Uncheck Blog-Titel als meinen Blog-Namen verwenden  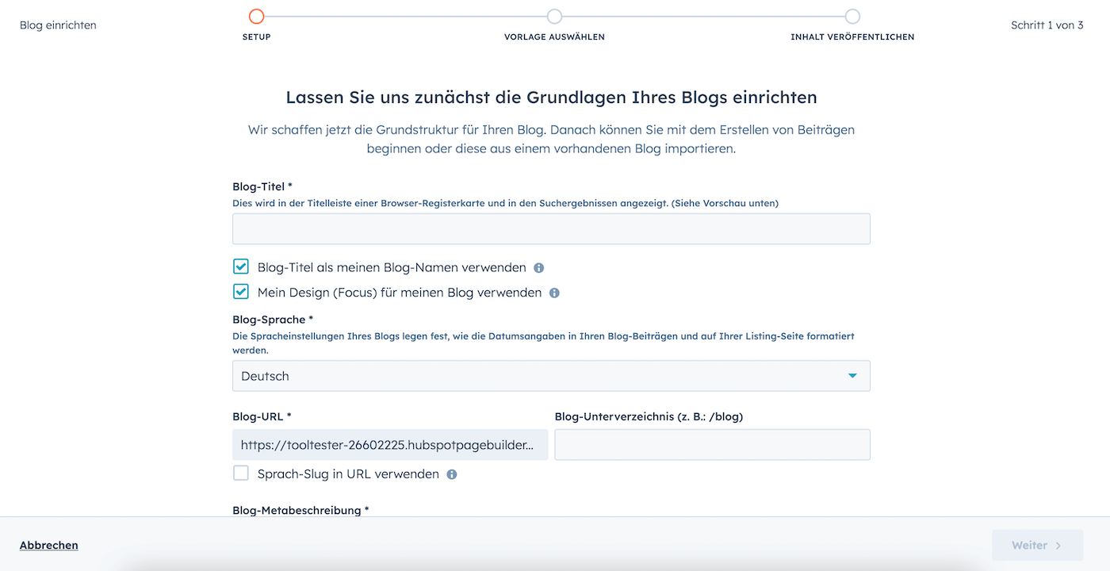pos(241,266)
